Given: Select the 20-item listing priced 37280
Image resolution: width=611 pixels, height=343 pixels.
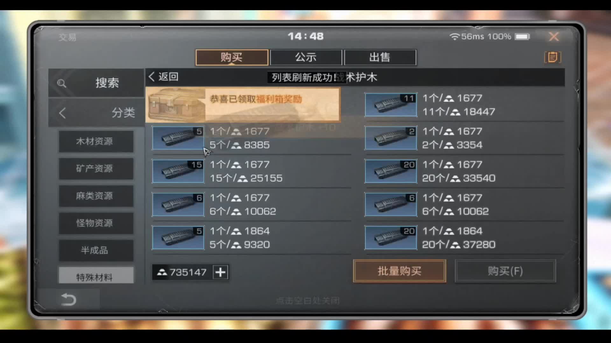Looking at the screenshot, I should tap(464, 238).
